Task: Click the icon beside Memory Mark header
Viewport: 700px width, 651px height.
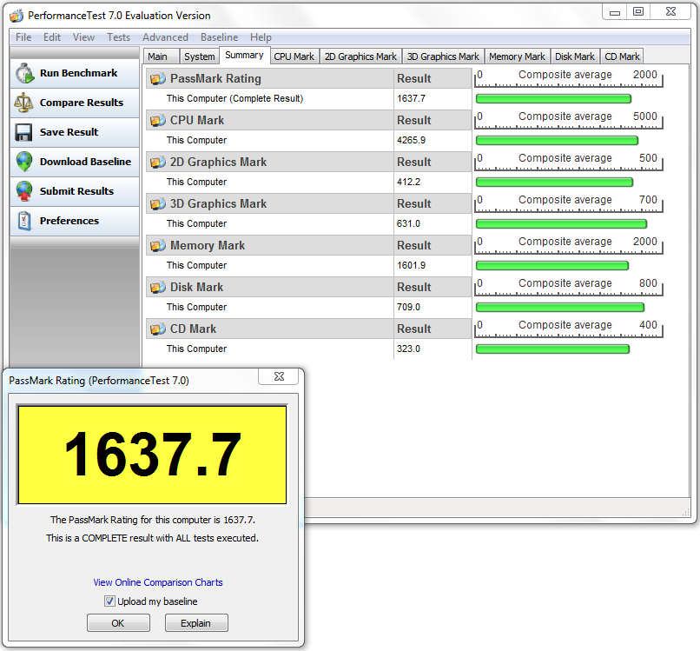Action: tap(157, 246)
